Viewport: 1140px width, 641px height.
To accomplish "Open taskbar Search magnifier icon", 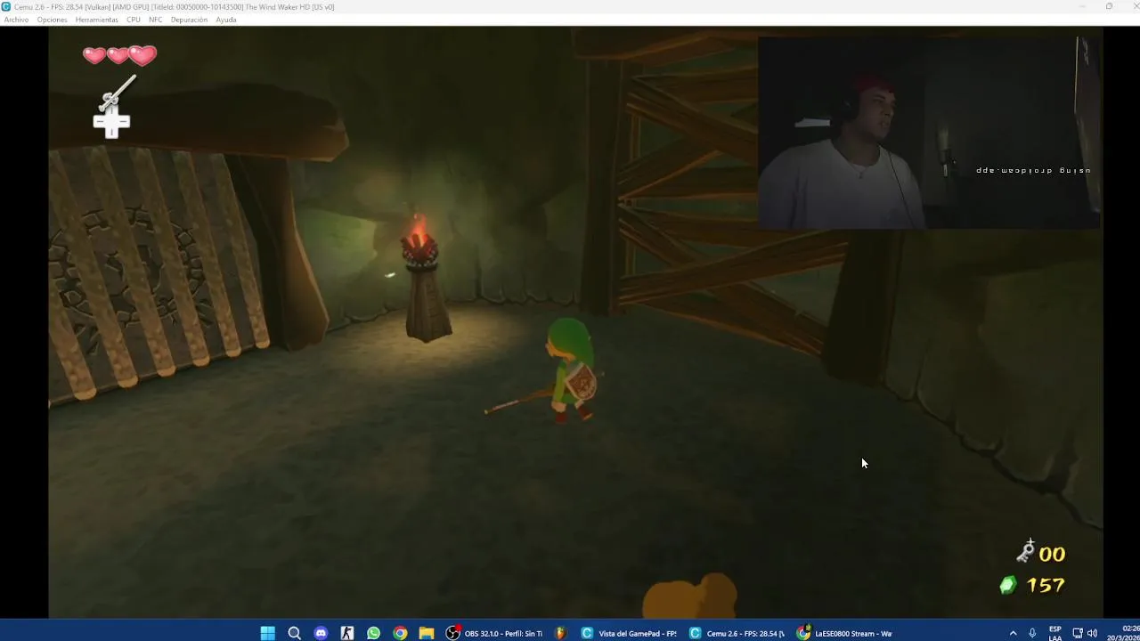I will coord(294,633).
